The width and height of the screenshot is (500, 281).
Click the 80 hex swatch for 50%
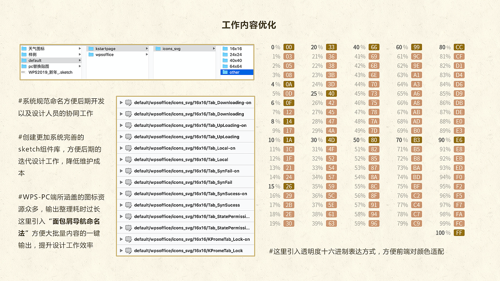tap(374, 140)
